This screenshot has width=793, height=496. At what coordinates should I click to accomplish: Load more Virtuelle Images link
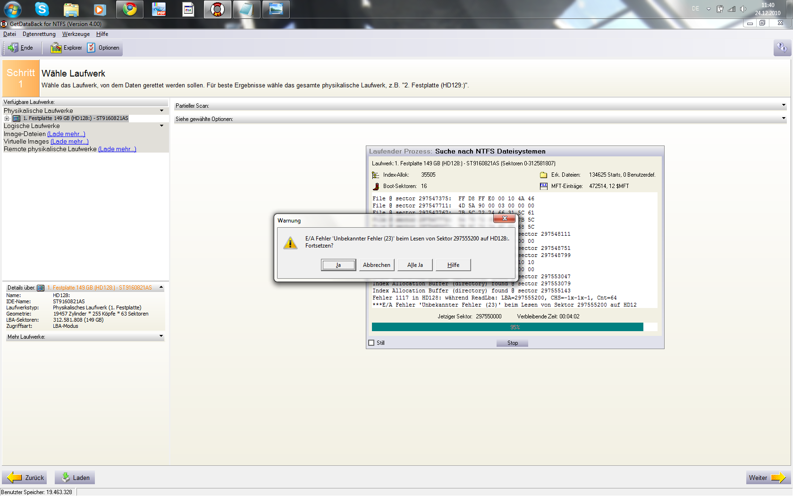tap(69, 142)
